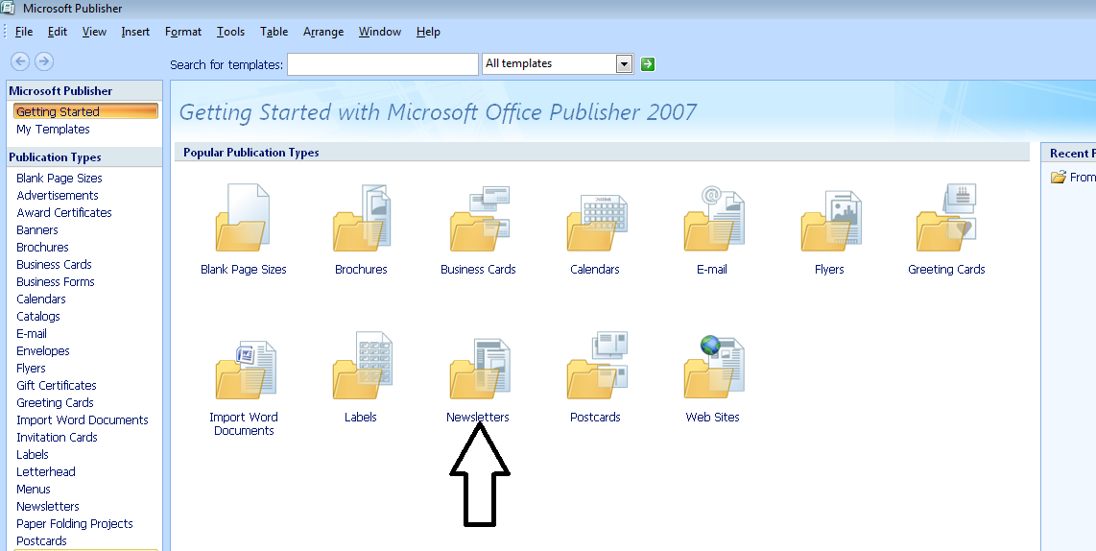Select Import Word Documents in sidebar list

click(83, 420)
